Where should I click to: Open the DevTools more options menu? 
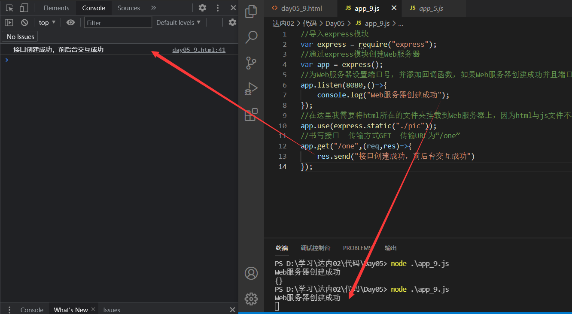pyautogui.click(x=217, y=7)
